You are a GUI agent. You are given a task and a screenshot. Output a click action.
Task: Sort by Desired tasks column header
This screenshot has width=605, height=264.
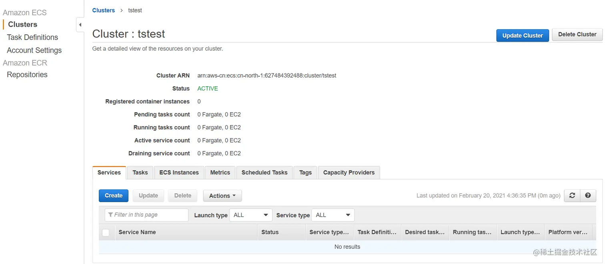[x=425, y=232]
